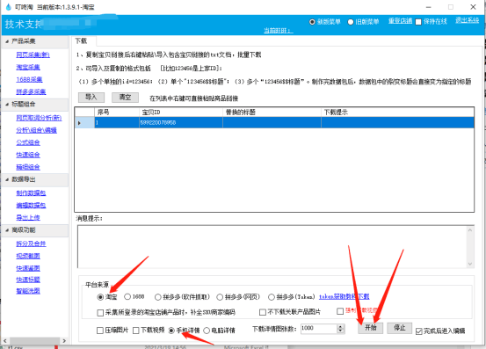486x349 pixels.
Task: Click the 停止 button
Action: [x=400, y=328]
